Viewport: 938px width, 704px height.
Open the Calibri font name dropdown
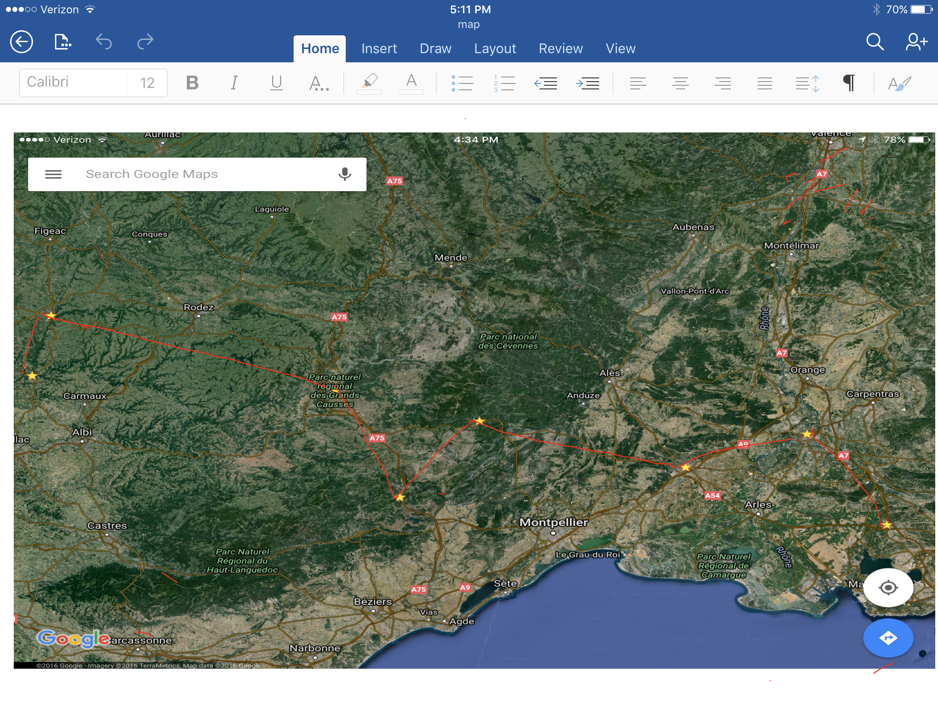coord(73,82)
